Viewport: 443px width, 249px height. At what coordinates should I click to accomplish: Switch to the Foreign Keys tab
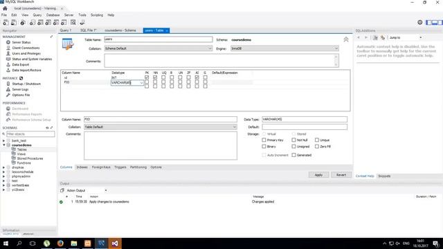tap(101, 167)
